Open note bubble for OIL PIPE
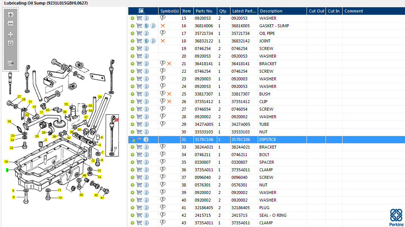 pos(163,33)
